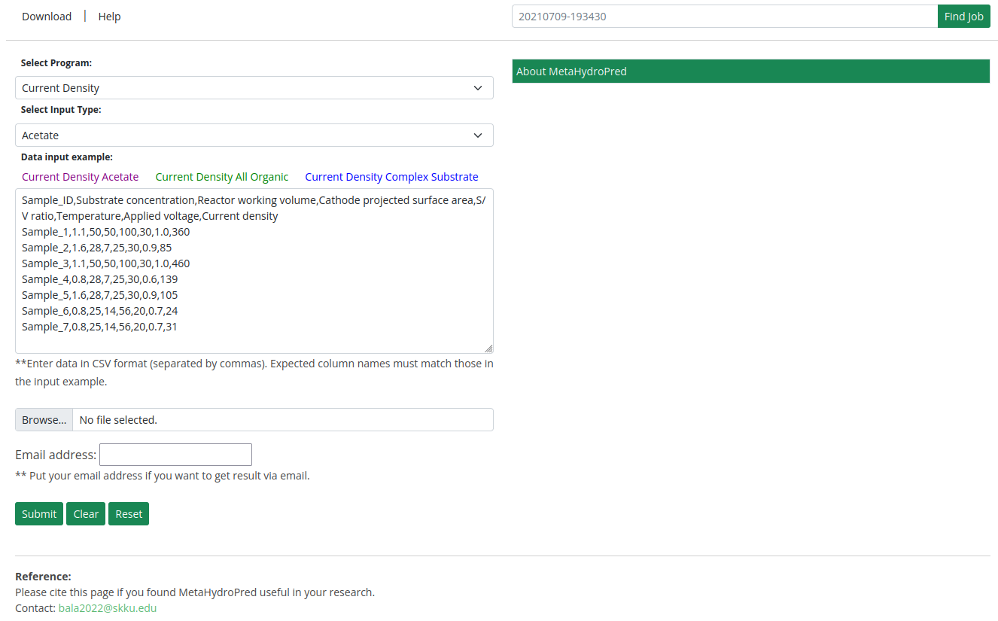Click the "No file selected." file field

pos(282,420)
